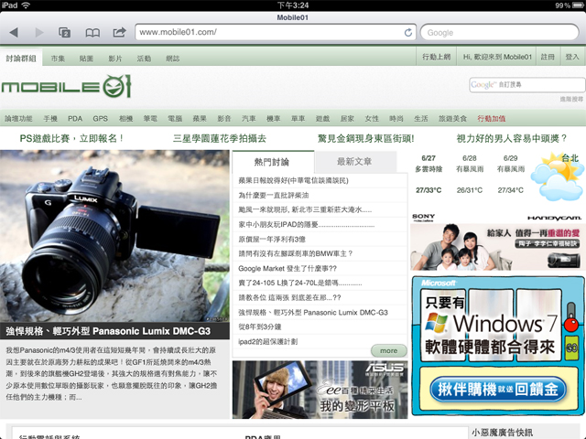Open the 影音 category
Image resolution: width=586 pixels, height=439 pixels.
pyautogui.click(x=224, y=119)
